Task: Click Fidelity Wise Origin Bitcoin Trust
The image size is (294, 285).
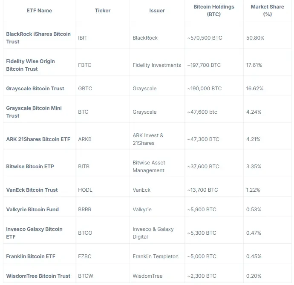Action: pyautogui.click(x=30, y=65)
